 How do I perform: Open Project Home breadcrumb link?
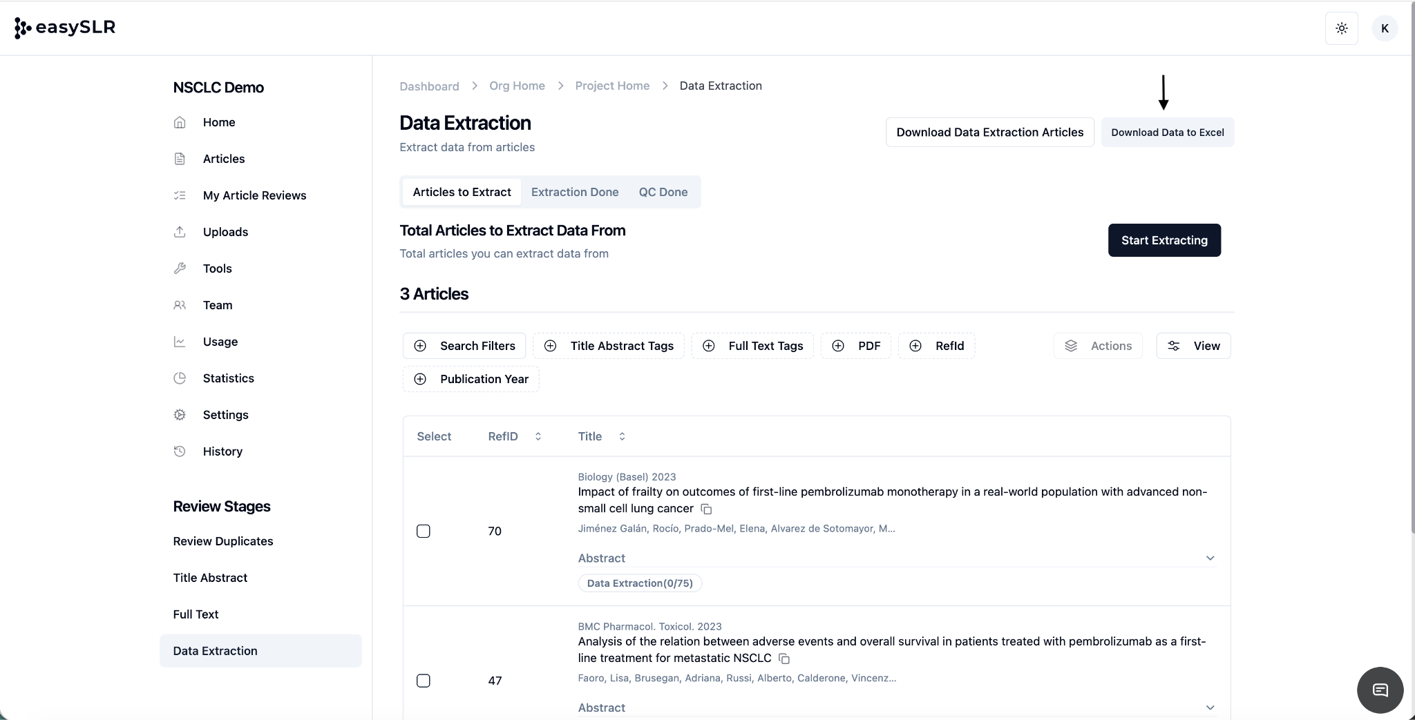[612, 86]
